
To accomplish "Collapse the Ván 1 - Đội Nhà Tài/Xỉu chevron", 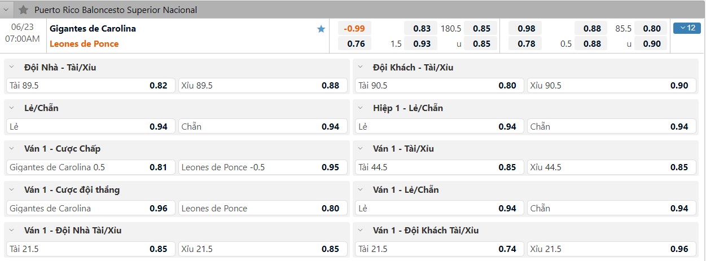I will [x=11, y=230].
